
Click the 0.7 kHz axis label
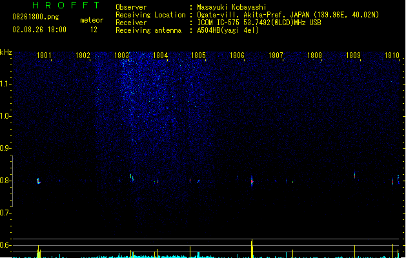coord(5,213)
